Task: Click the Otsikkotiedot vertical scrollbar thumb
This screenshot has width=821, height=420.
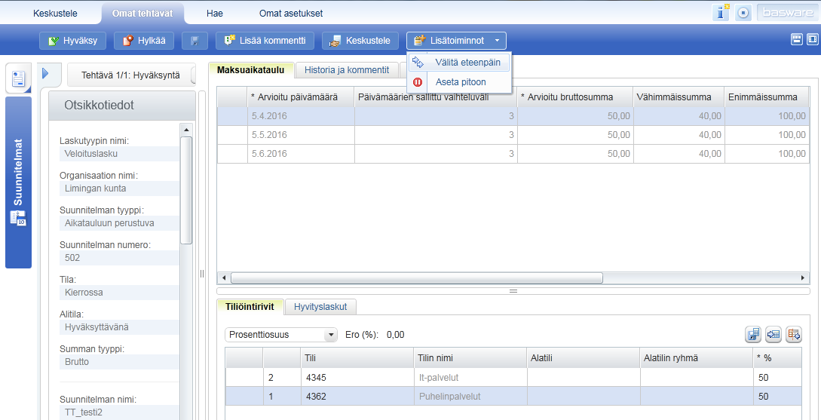Action: 186,189
